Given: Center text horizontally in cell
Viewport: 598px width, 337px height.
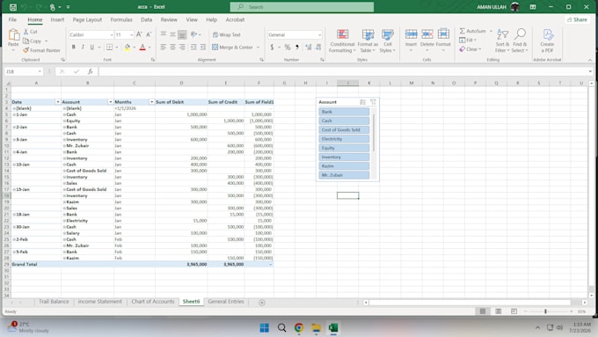Looking at the screenshot, I should 172,47.
